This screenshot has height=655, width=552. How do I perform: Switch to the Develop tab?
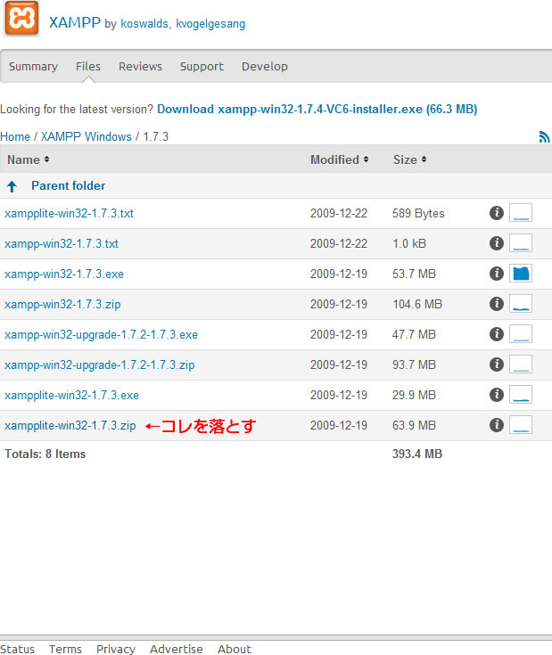tap(265, 67)
